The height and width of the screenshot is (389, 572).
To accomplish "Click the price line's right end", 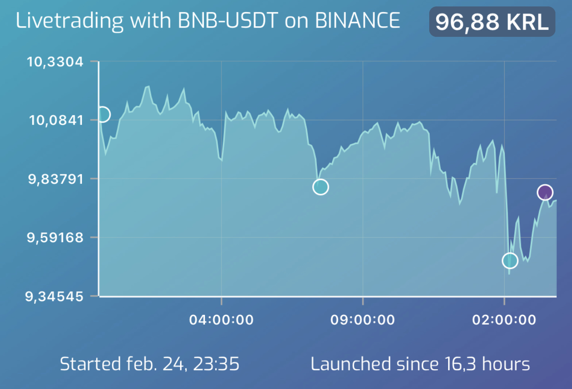I will click(x=555, y=201).
